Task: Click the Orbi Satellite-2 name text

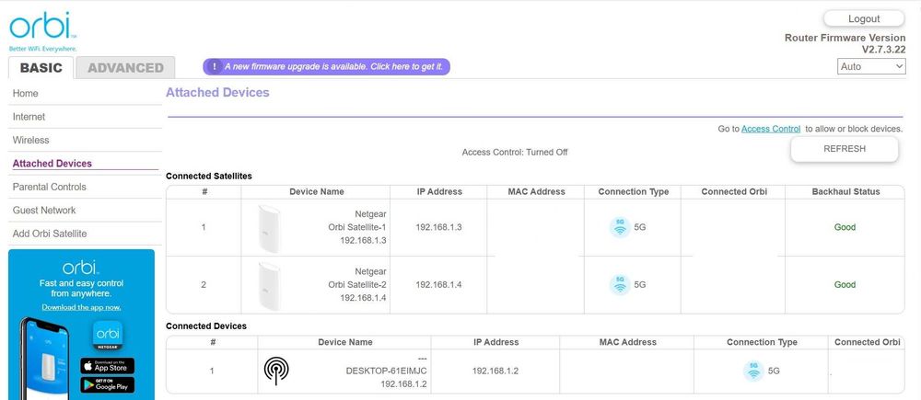Action: click(357, 284)
